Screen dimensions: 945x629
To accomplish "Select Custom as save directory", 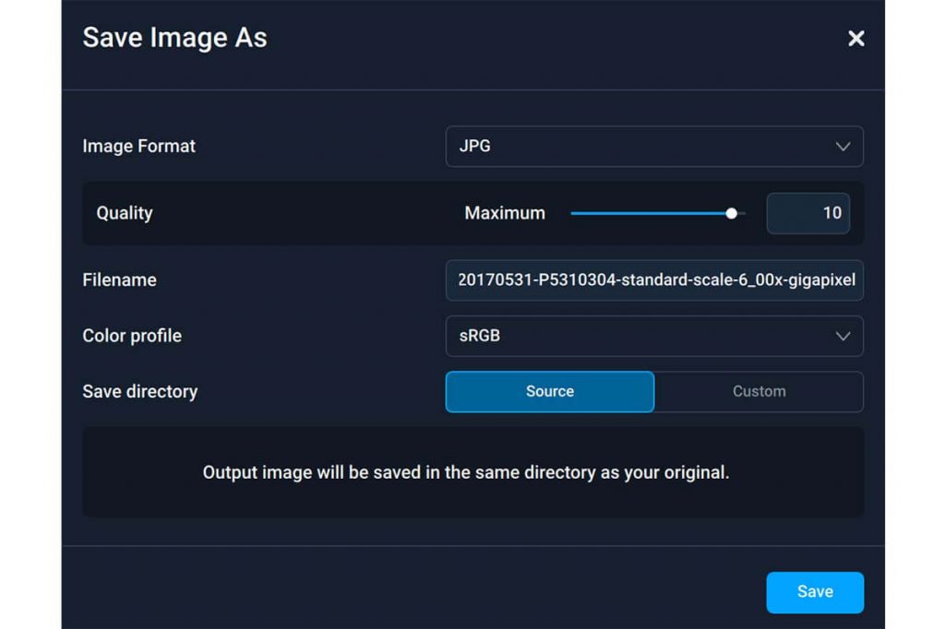I will 759,392.
